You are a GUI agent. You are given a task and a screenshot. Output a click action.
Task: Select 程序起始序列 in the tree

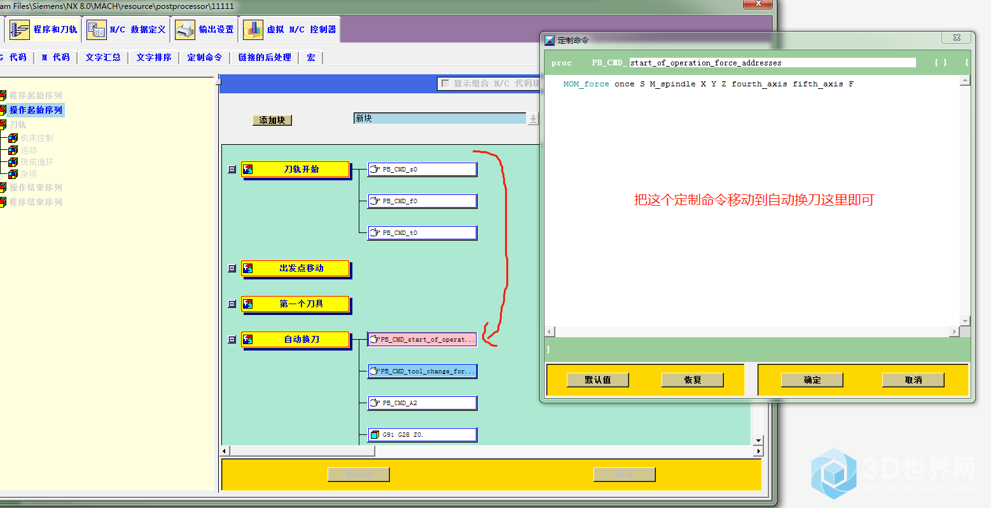click(36, 95)
